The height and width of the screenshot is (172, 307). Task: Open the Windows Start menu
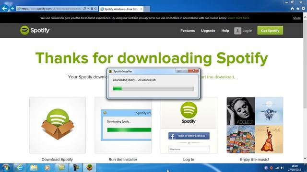(5, 168)
